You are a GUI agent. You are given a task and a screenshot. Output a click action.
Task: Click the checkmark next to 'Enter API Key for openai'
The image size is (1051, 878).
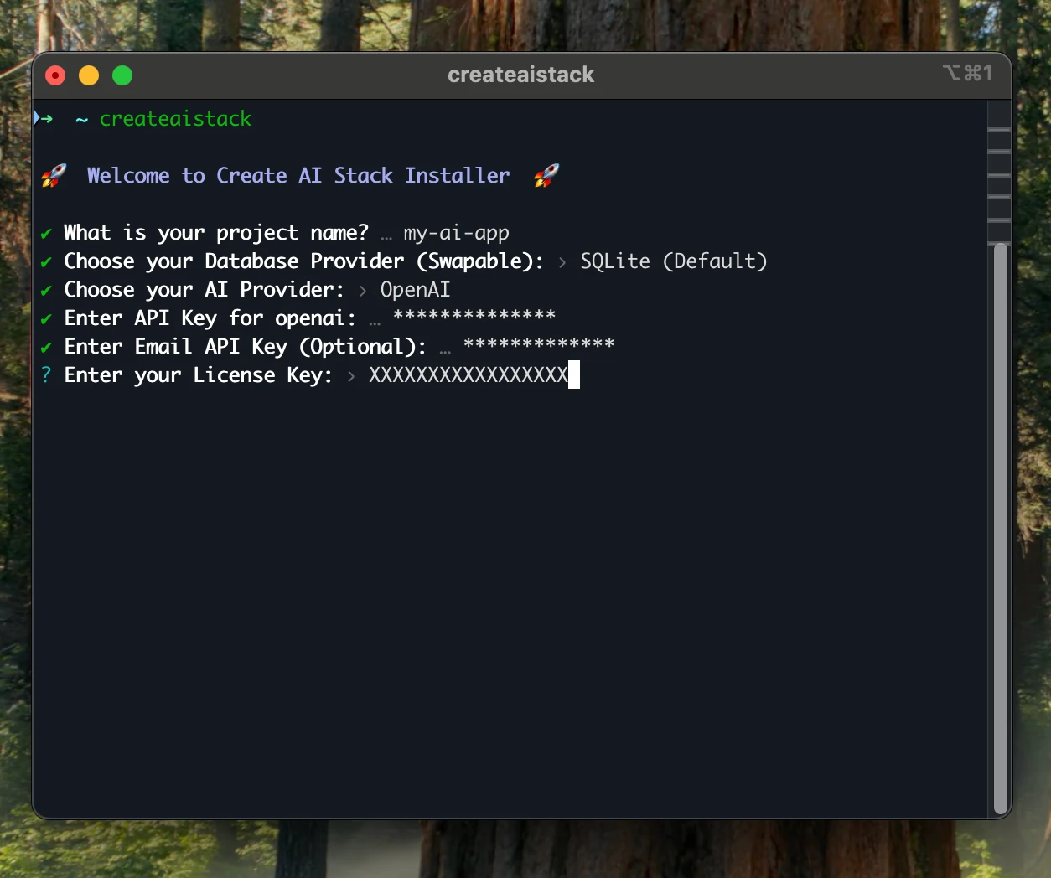point(46,319)
